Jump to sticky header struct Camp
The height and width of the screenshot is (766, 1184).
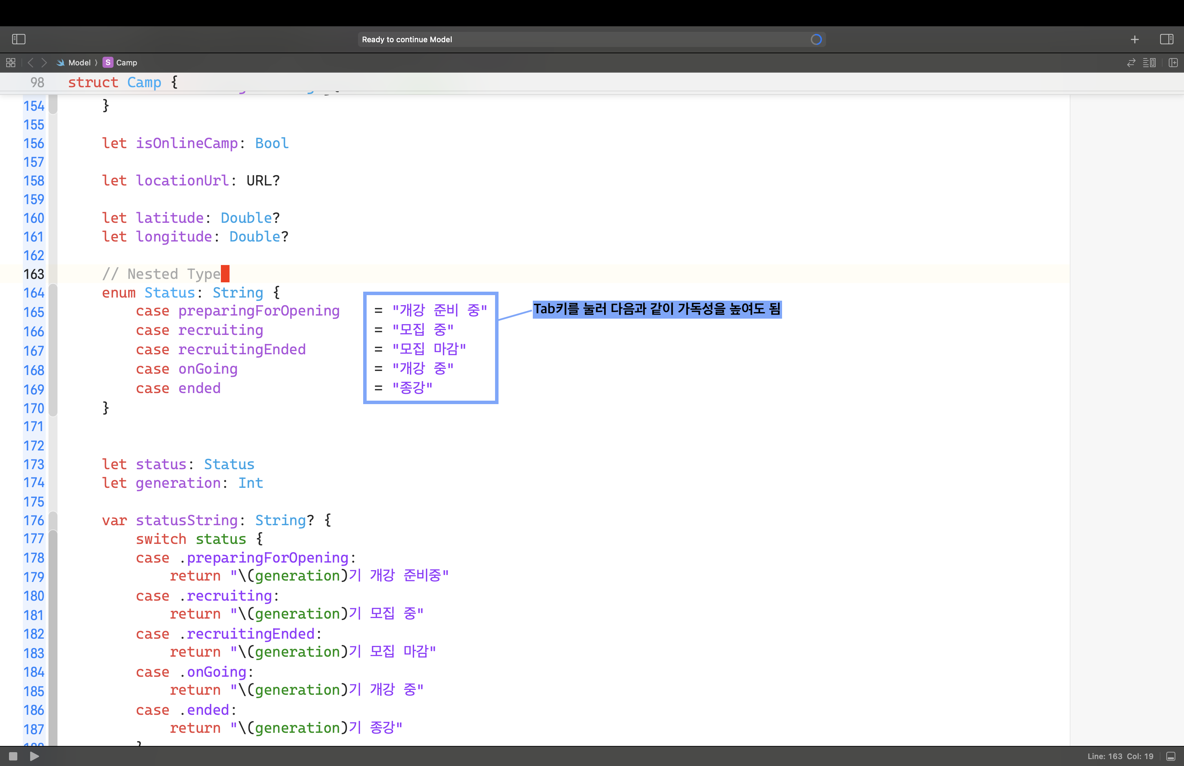coord(115,82)
